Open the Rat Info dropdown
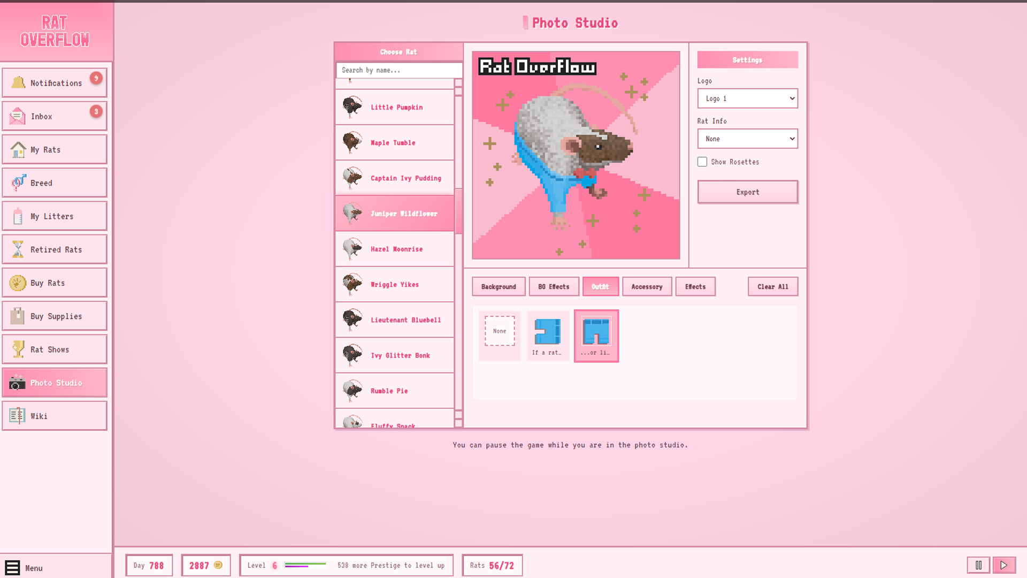Viewport: 1027px width, 578px height. (x=747, y=139)
